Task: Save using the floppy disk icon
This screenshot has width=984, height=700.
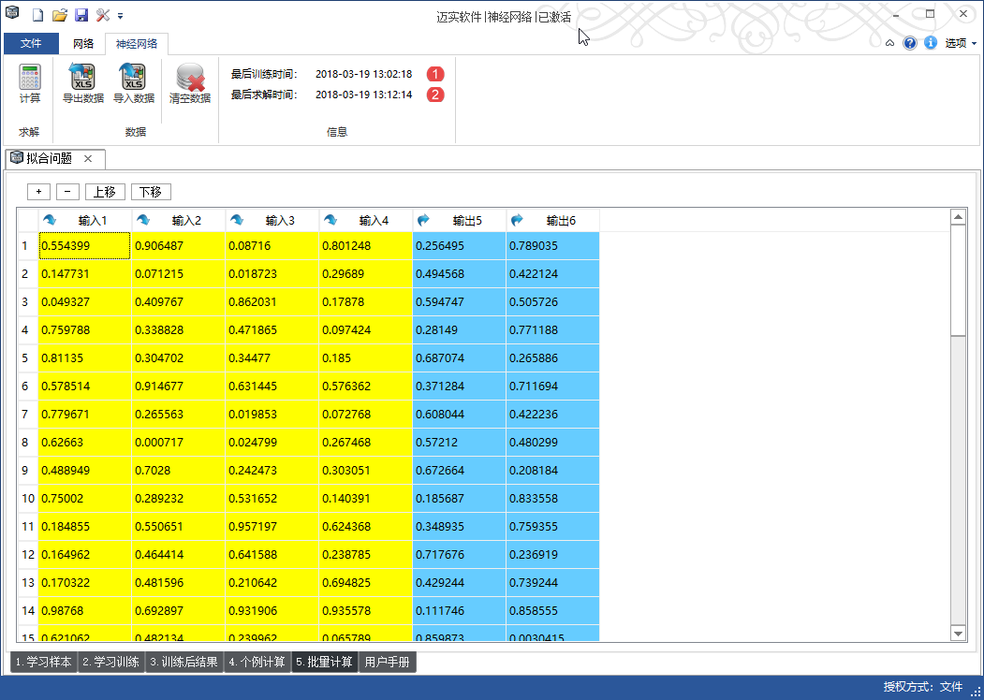Action: (x=81, y=15)
